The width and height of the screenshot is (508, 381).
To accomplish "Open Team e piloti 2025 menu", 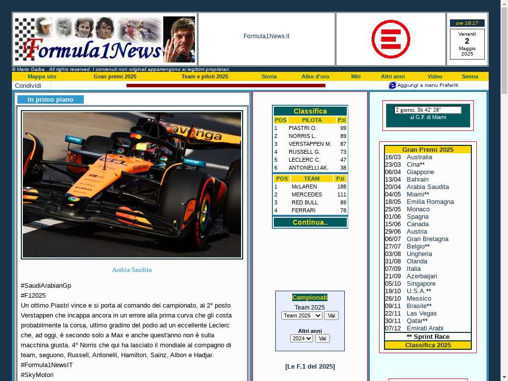I will point(205,76).
